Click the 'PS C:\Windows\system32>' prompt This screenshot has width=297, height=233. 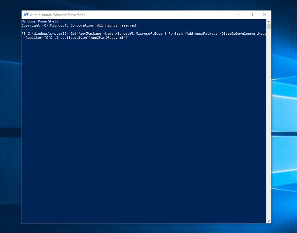pos(45,34)
